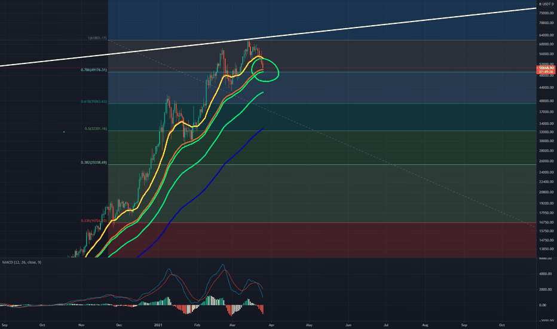
Task: Click the Feb label on time axis
Action: pyautogui.click(x=197, y=325)
